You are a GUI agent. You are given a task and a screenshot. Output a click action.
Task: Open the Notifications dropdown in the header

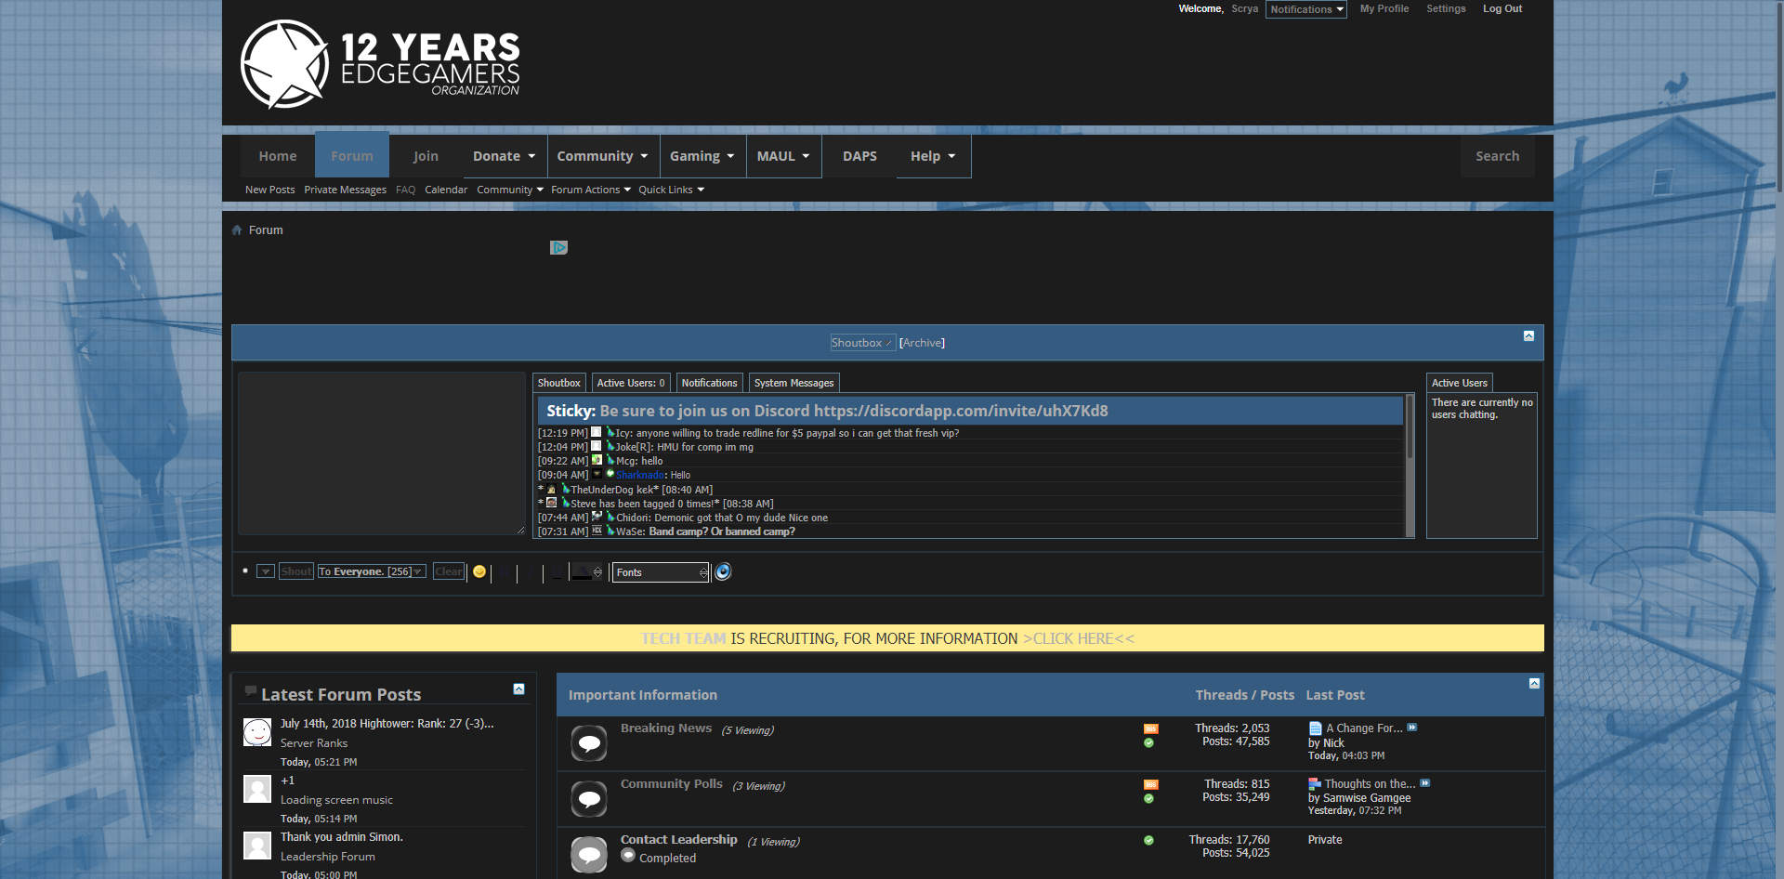tap(1305, 9)
